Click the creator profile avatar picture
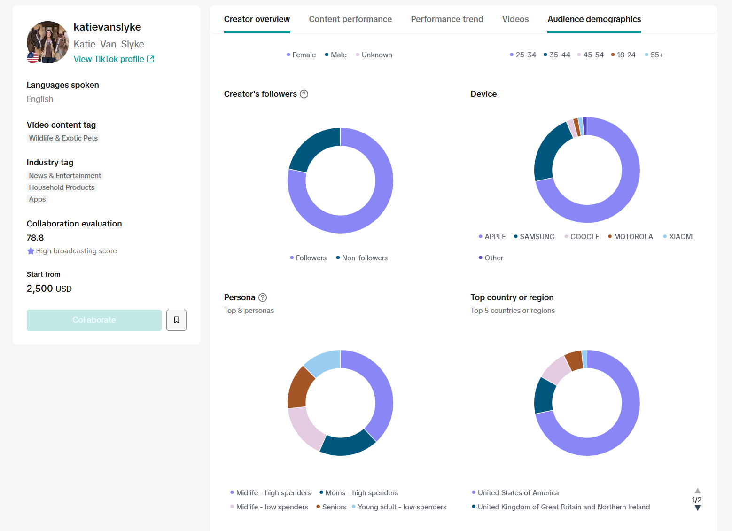 click(48, 42)
